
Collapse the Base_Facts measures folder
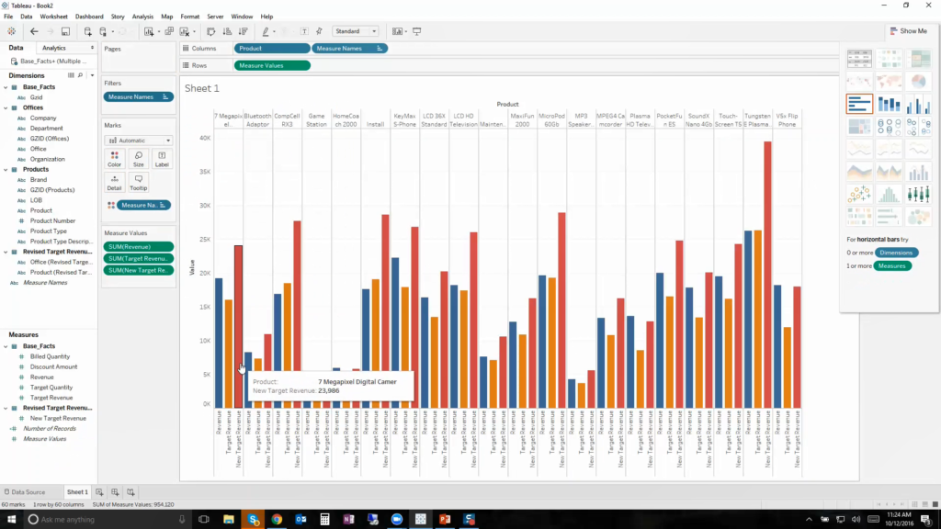6,346
